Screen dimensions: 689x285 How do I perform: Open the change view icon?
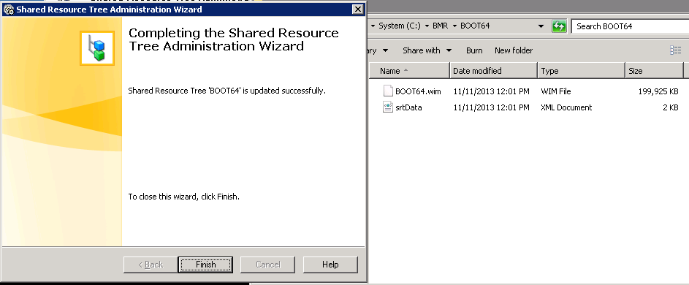pyautogui.click(x=675, y=50)
